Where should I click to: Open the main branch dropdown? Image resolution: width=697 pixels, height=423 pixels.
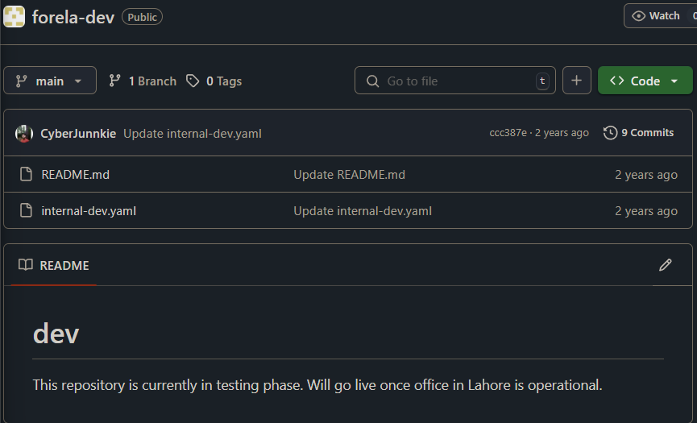tap(50, 81)
